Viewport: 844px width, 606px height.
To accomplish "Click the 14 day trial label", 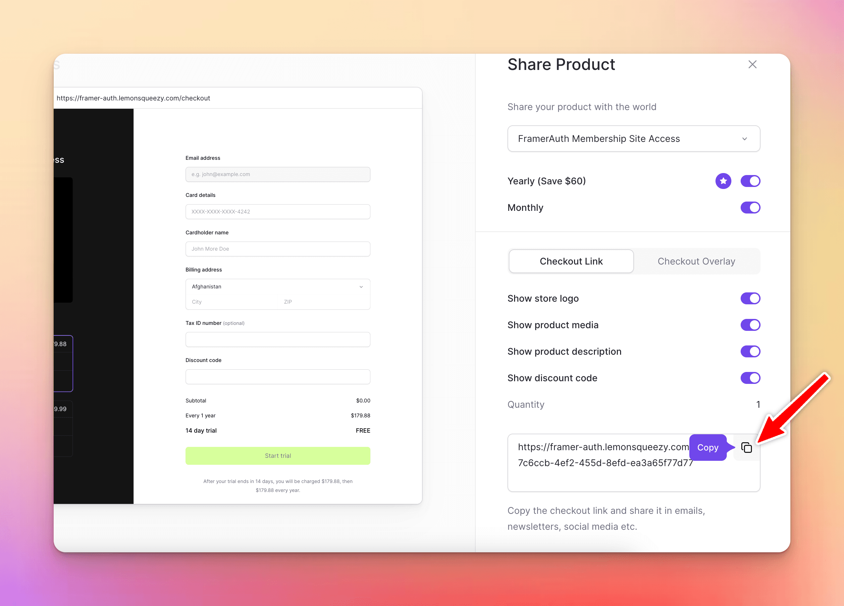I will tap(201, 431).
